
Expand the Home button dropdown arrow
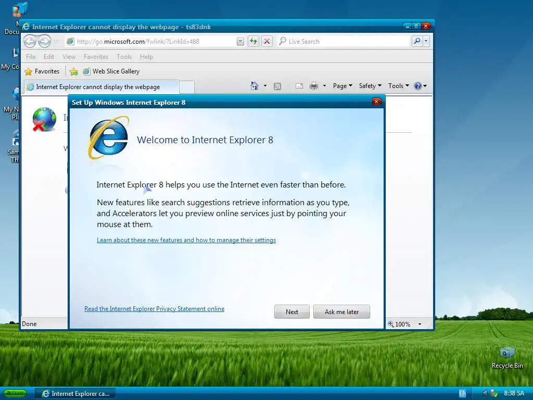(265, 86)
